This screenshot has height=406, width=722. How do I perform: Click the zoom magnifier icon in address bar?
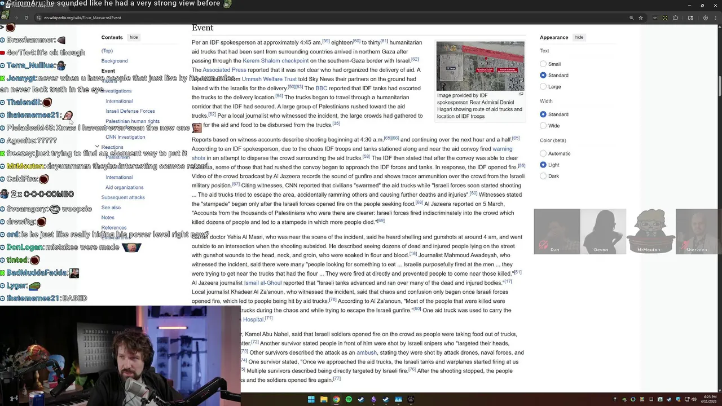(x=631, y=17)
